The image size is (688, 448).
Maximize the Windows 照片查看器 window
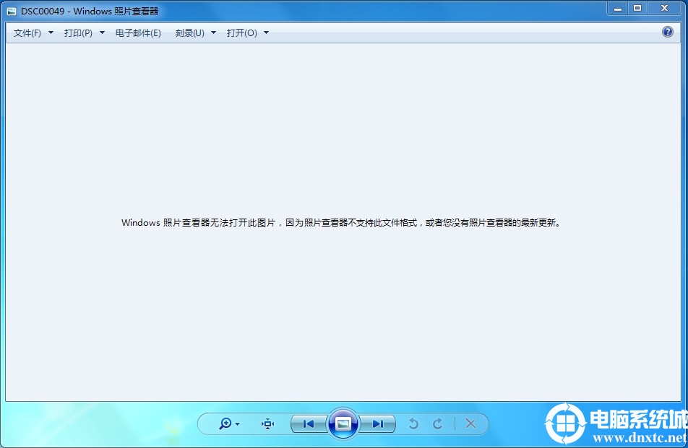(x=637, y=9)
